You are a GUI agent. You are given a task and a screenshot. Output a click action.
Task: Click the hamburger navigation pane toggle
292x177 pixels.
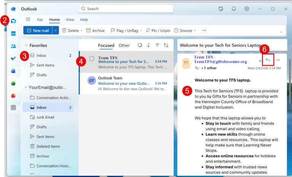28,19
